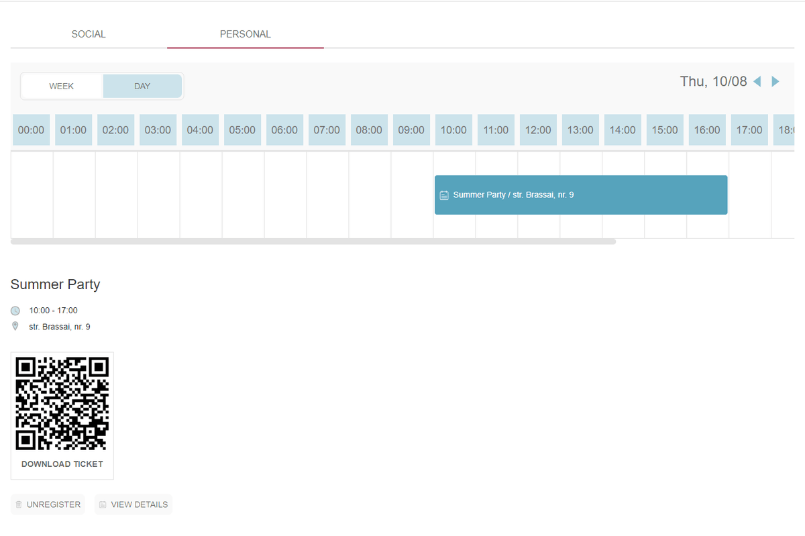Click the ticket QR code image
805x536 pixels.
[x=62, y=404]
